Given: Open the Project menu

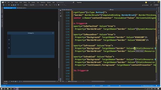Looking at the screenshot, I should [16, 2].
